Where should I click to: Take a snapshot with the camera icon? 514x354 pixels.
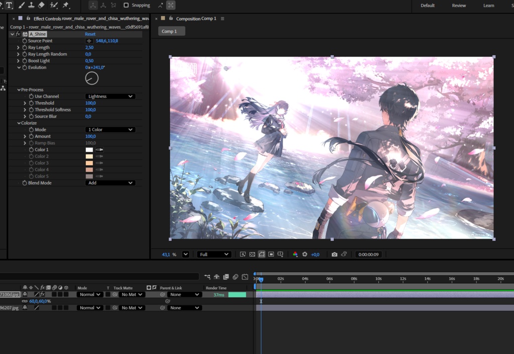coord(334,254)
